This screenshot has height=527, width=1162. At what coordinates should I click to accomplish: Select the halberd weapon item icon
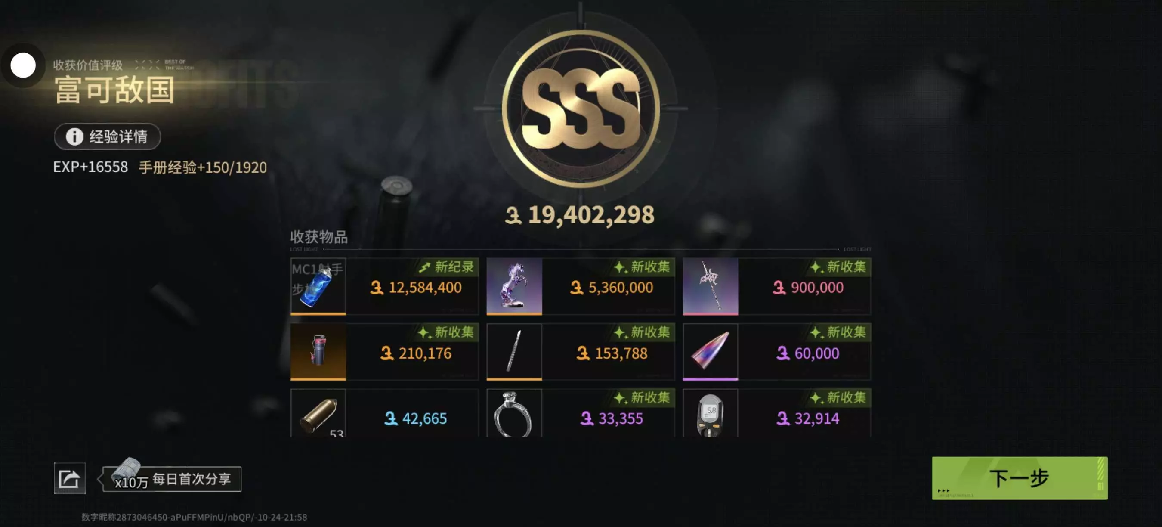pos(711,286)
